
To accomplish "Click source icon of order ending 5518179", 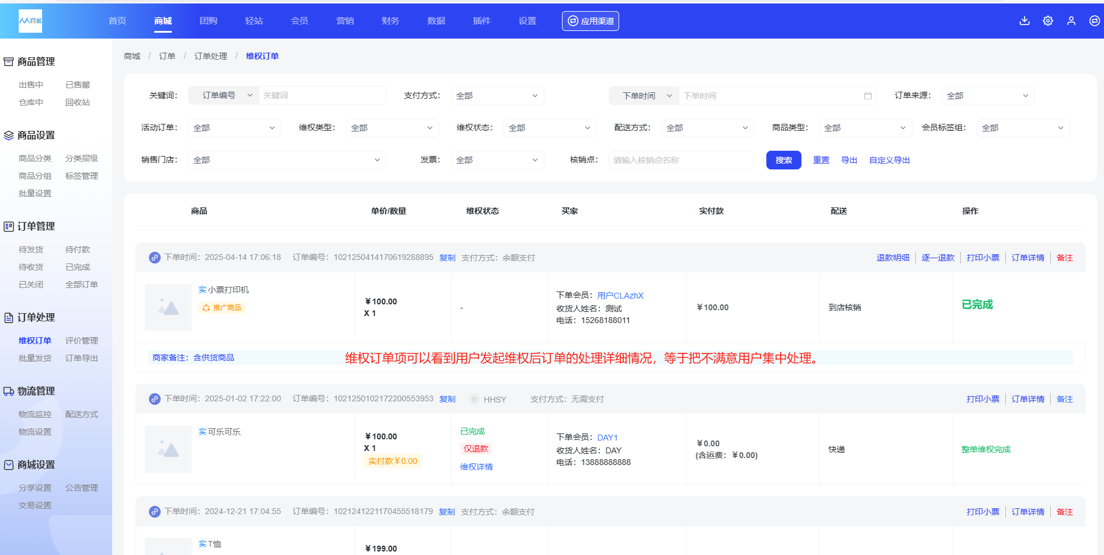I will [155, 512].
